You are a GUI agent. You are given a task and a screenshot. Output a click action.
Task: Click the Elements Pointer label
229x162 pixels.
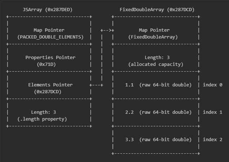click(x=50, y=85)
